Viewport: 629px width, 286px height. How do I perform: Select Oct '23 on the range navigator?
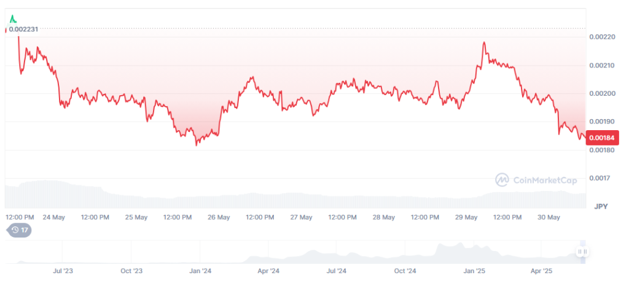131,271
